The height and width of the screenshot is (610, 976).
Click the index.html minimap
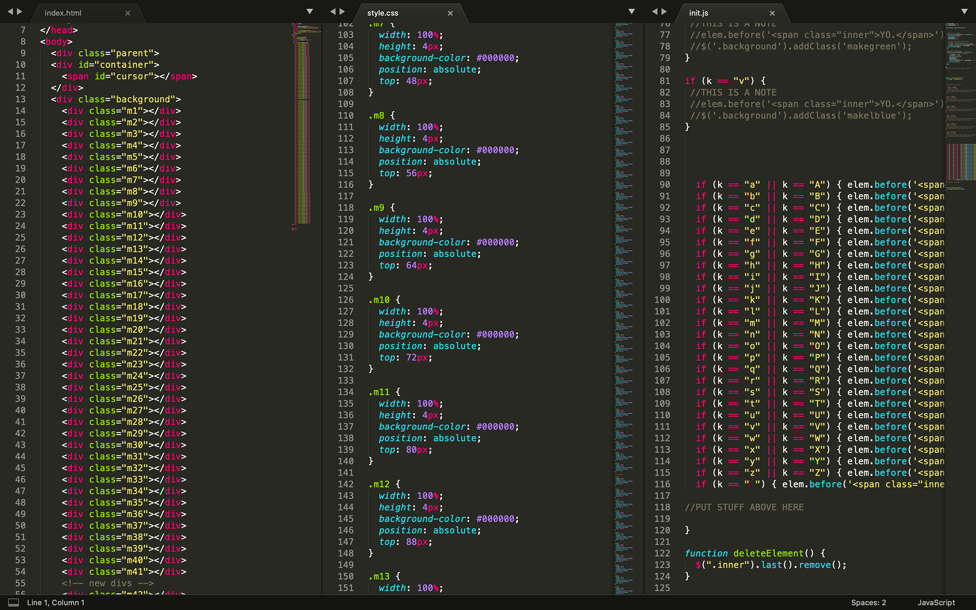pos(307,127)
